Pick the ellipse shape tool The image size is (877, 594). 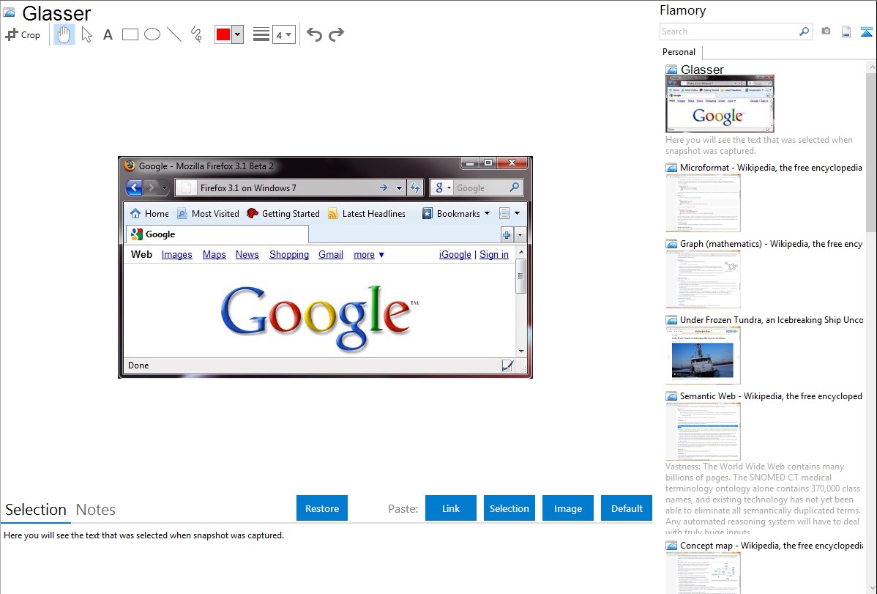point(152,34)
